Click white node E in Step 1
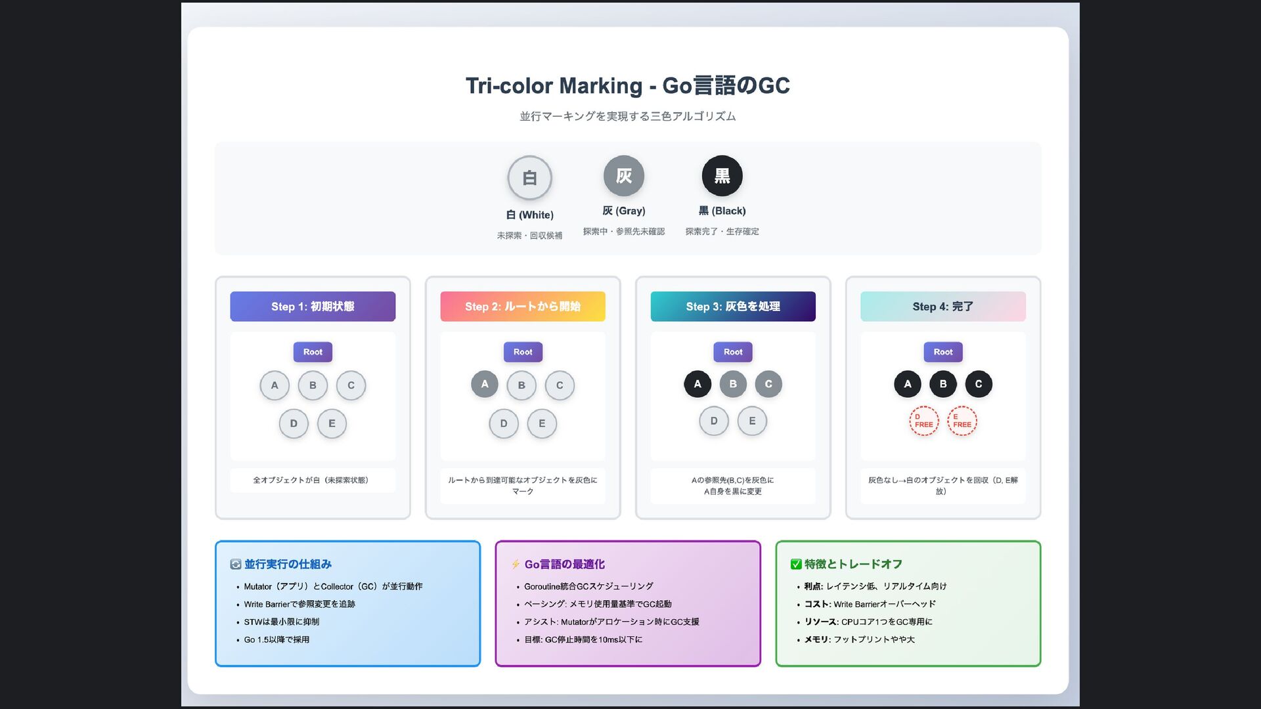Viewport: 1261px width, 709px height. click(332, 423)
